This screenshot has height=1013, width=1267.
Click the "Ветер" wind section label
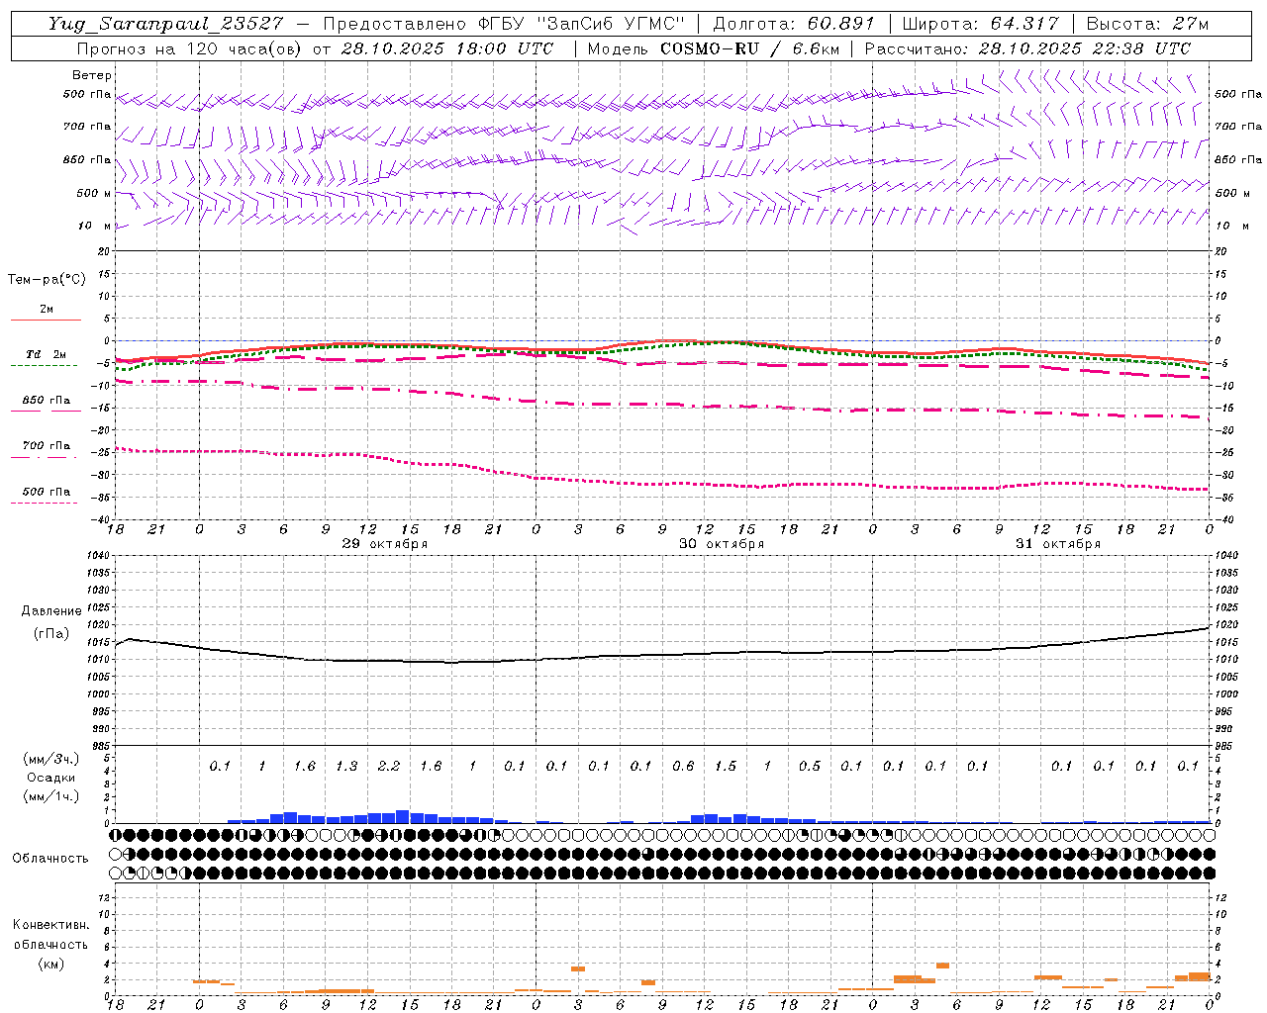click(91, 75)
